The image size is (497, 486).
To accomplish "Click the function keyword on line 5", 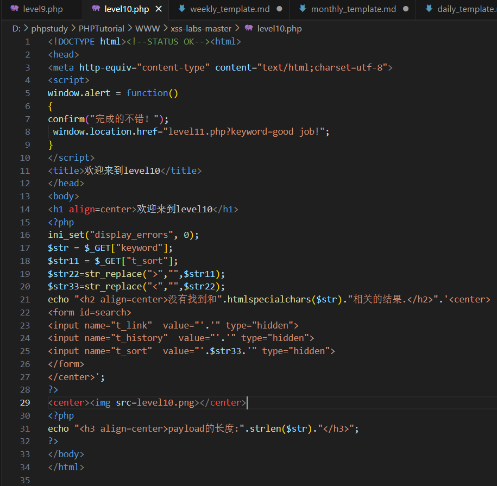I will pos(147,93).
